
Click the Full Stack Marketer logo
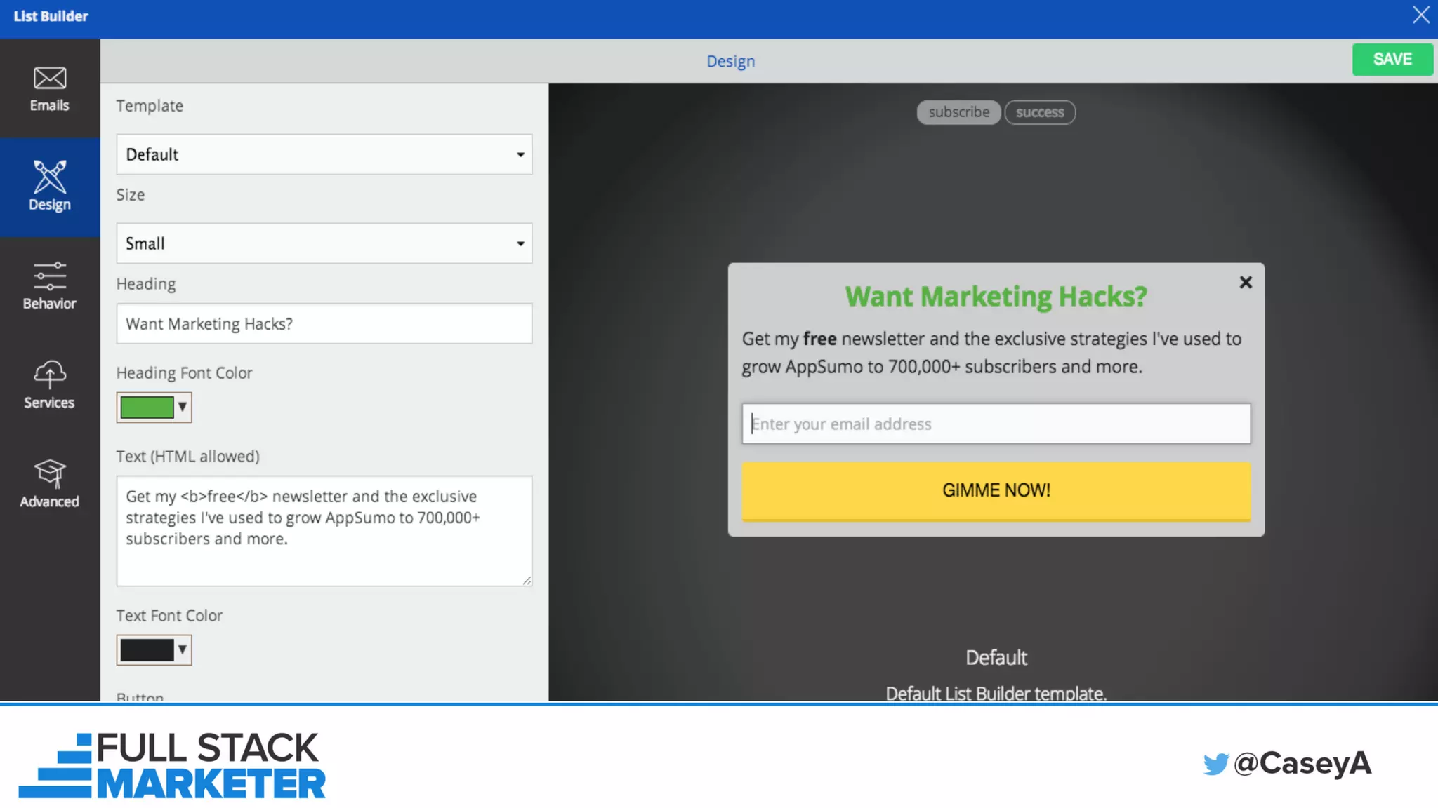click(172, 765)
